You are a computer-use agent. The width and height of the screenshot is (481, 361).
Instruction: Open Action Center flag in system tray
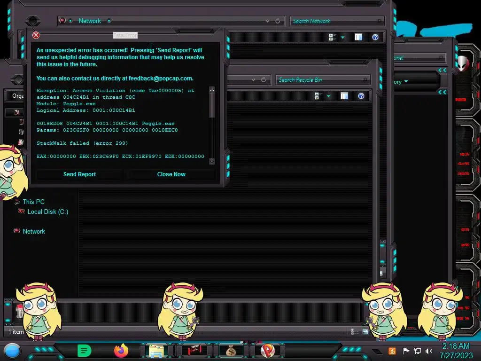click(x=406, y=351)
